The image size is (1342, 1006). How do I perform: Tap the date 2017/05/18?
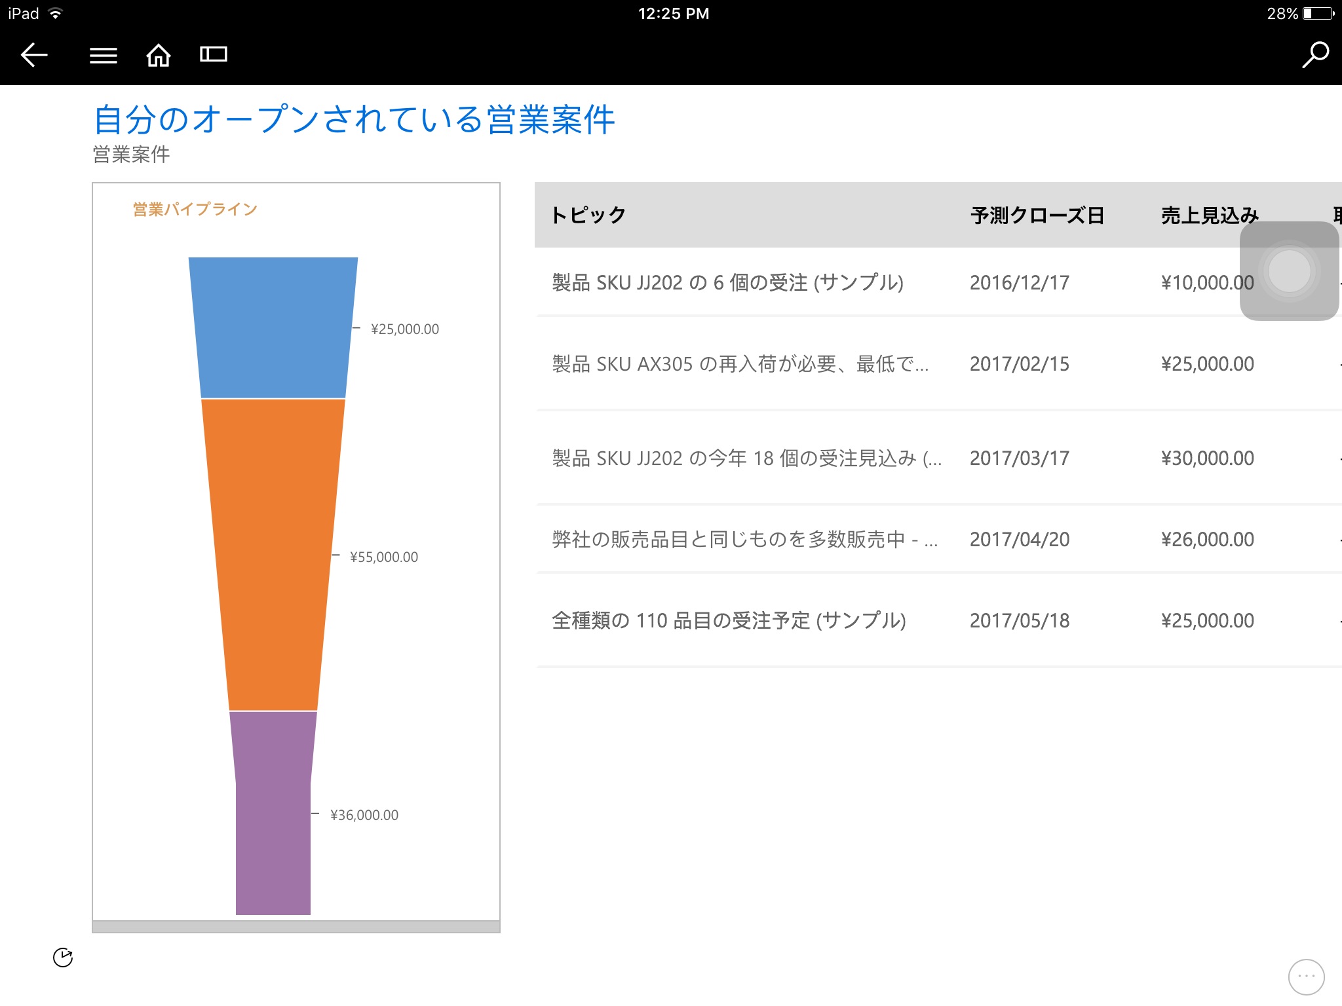1020,620
